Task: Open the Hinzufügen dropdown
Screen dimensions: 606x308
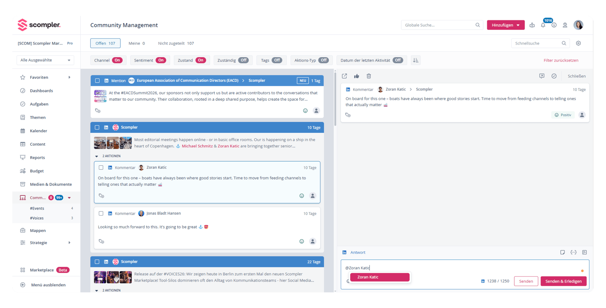Action: 506,25
